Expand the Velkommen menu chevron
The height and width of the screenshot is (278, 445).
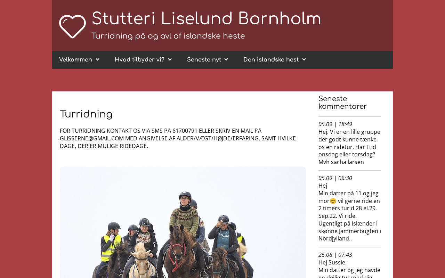pos(98,60)
